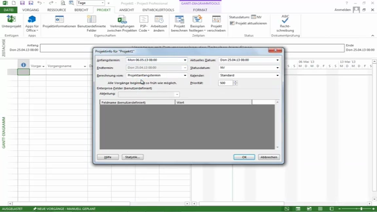Open the Vorgangsmodus column dropdown
The image size is (377, 212).
(43, 66)
